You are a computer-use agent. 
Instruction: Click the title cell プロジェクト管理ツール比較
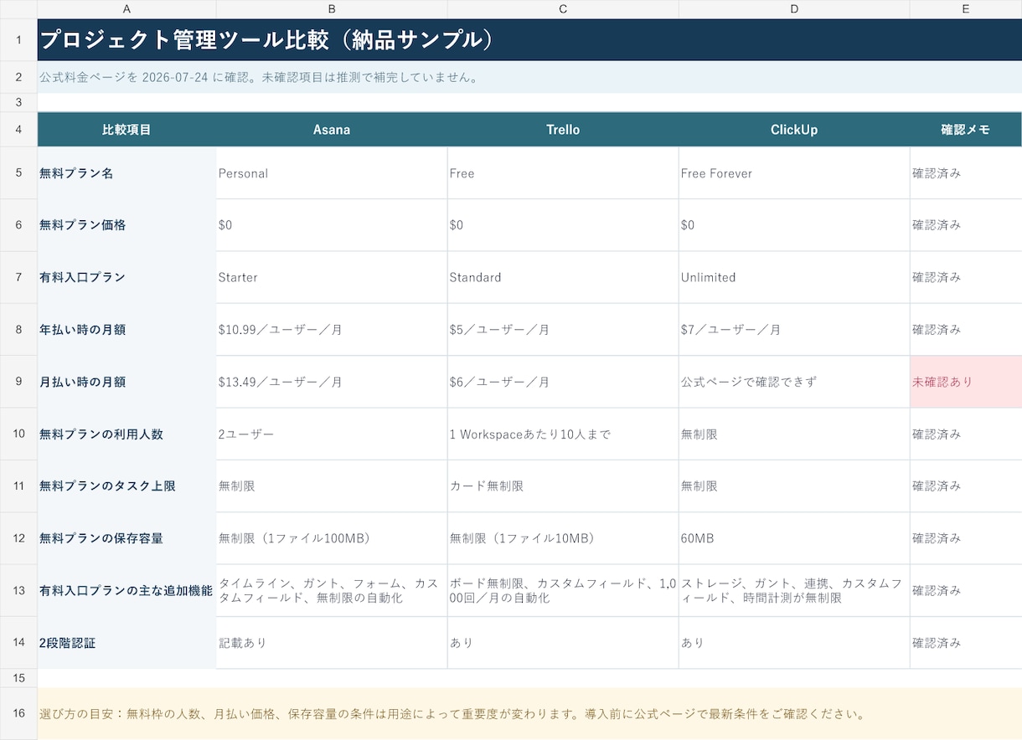(x=529, y=40)
